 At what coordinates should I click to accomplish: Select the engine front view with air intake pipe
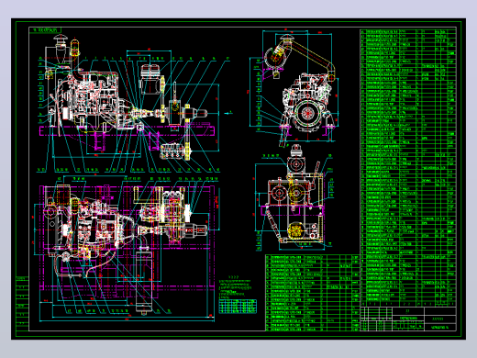[x=294, y=88]
